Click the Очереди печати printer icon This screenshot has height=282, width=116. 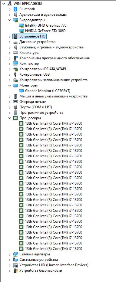[x=15, y=102]
